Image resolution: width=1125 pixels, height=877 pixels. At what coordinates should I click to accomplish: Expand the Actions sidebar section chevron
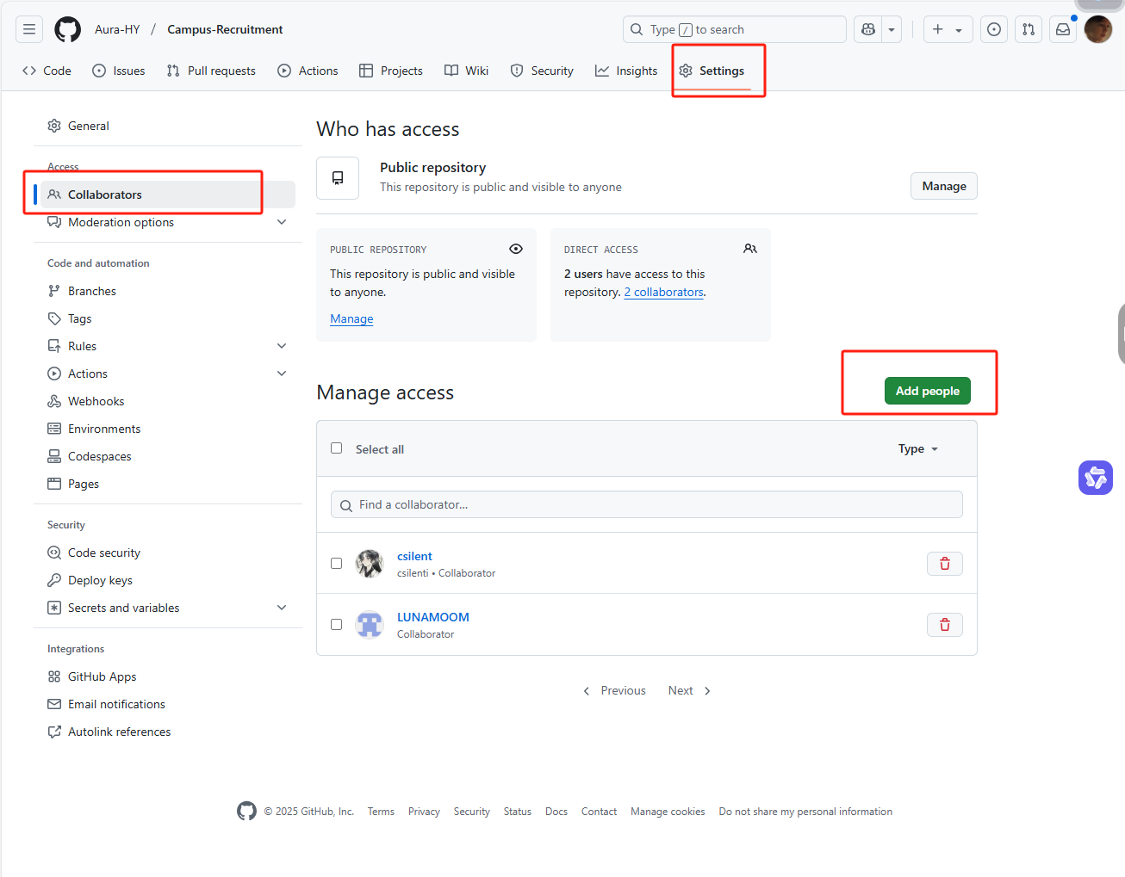282,374
